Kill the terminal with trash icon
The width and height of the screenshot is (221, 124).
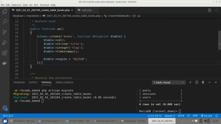pos(203,82)
